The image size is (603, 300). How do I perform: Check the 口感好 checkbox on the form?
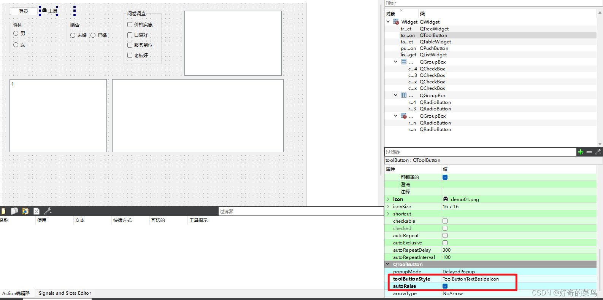click(x=130, y=35)
